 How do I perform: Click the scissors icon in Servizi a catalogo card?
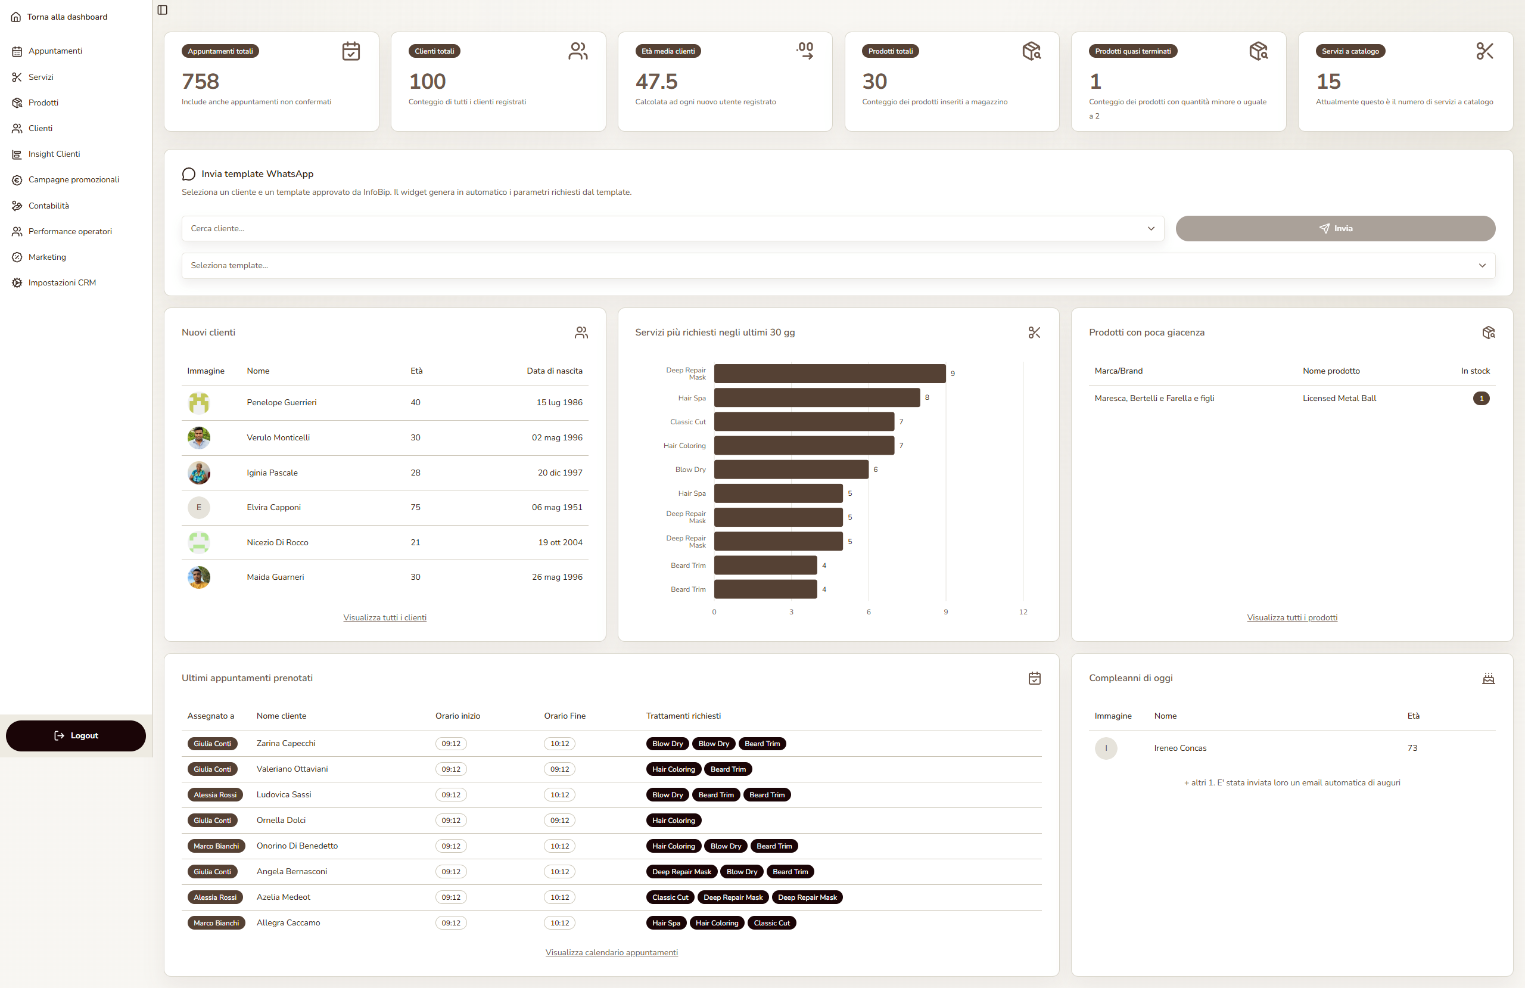pyautogui.click(x=1484, y=51)
